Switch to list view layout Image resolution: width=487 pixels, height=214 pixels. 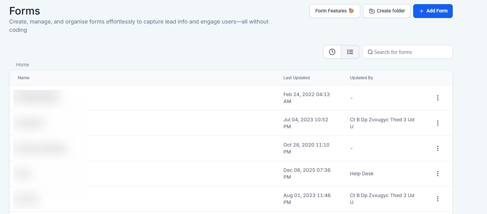pos(350,52)
